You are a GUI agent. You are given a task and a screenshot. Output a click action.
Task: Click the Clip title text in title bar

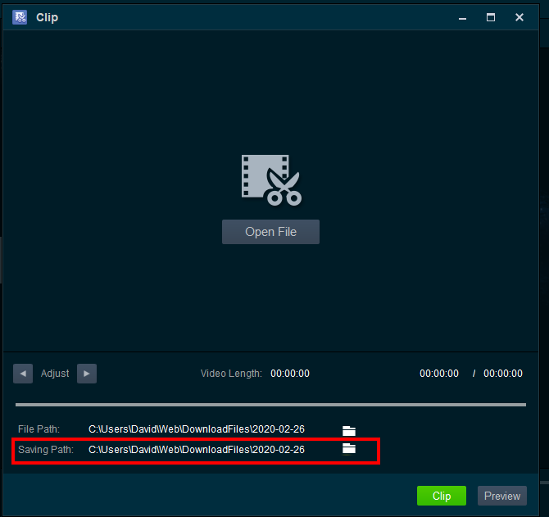(x=47, y=17)
